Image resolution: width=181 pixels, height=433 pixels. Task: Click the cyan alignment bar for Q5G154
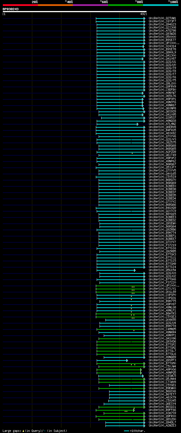[x=116, y=270]
